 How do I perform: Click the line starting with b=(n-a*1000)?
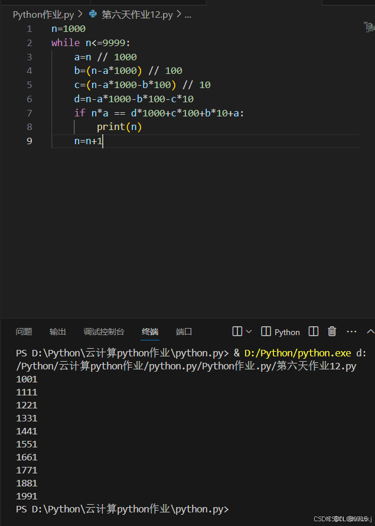[128, 71]
